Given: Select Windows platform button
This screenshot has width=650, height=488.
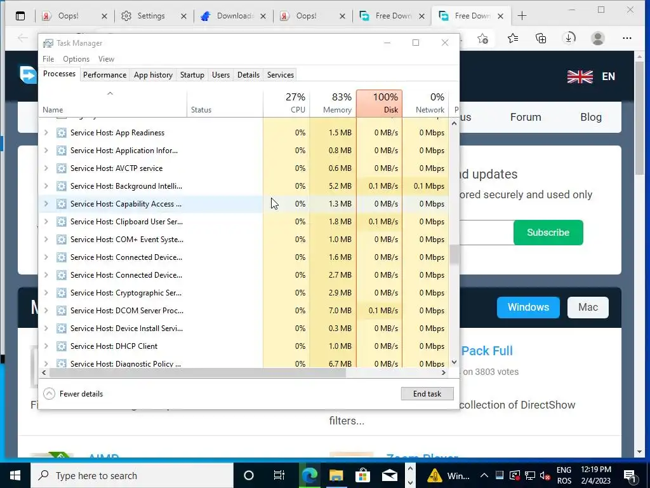Looking at the screenshot, I should point(528,307).
